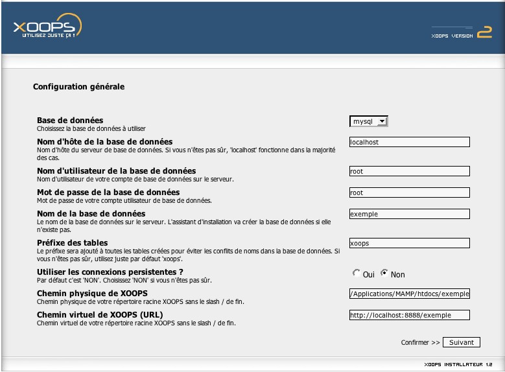This screenshot has height=372, width=505.
Task: Focus the database hostname field containing localhost
Action: [409, 142]
